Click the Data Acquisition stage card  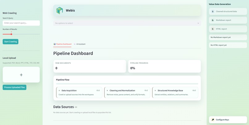(79, 92)
